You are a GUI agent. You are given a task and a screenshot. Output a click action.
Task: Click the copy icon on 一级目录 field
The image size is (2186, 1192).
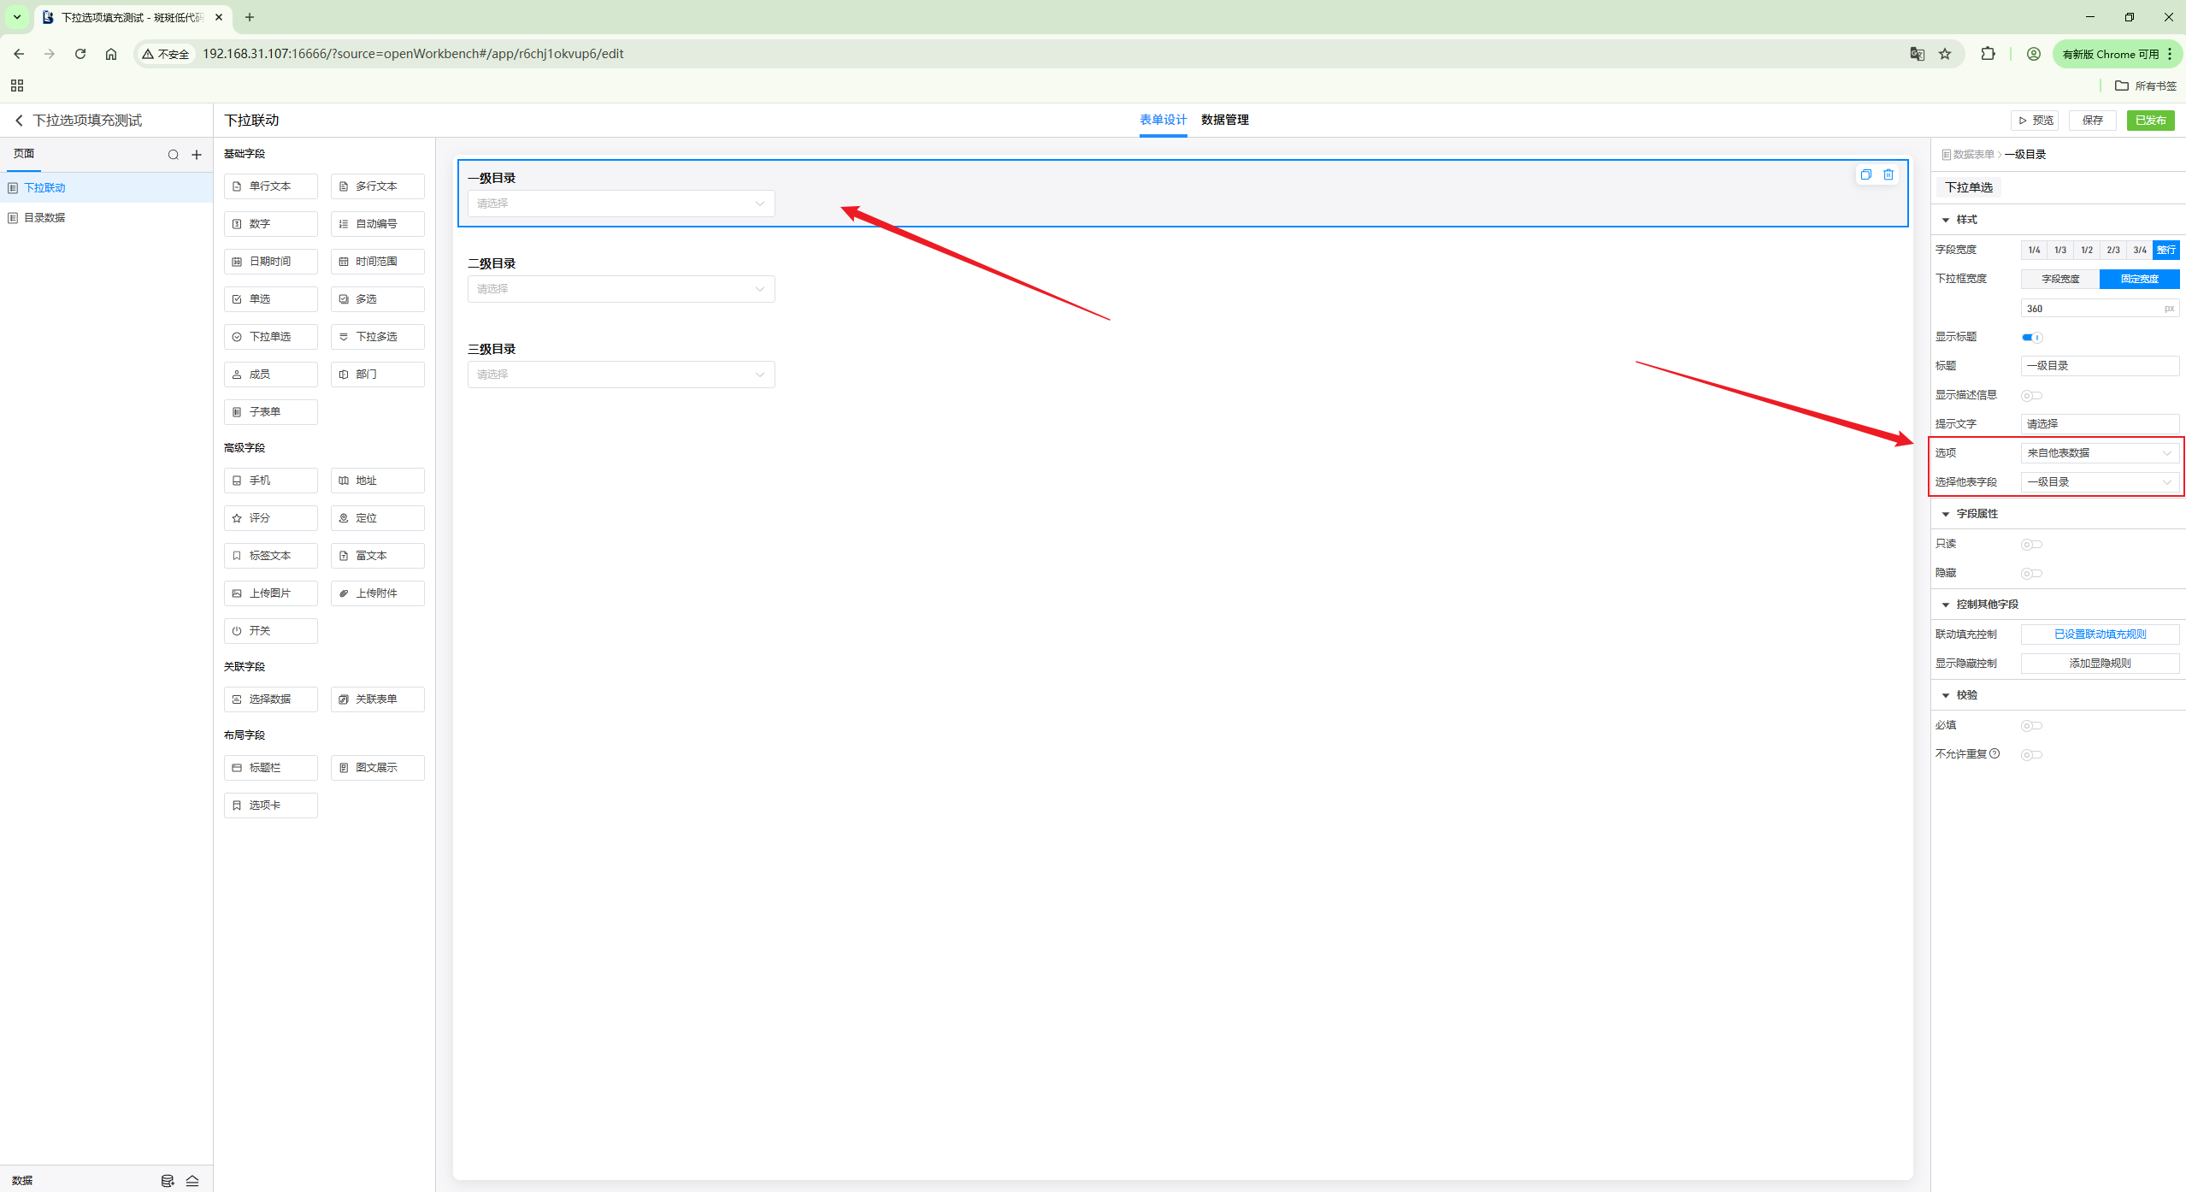click(1865, 174)
